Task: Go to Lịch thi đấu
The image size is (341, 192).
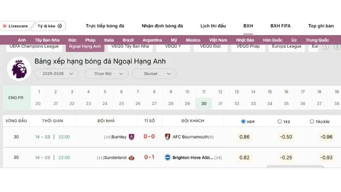Action: pos(213,26)
